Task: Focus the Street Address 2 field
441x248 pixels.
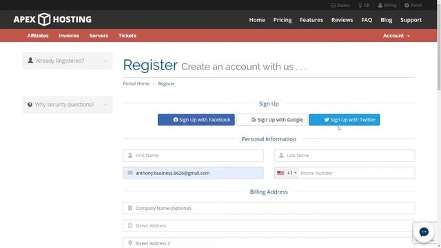Action: (x=269, y=243)
